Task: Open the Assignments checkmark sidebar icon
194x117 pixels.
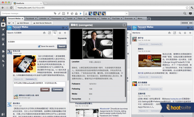Action: click(3, 39)
